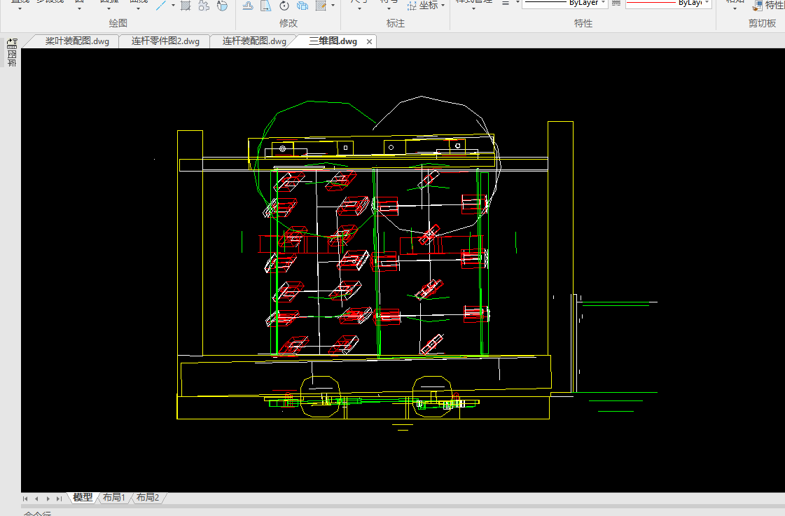Click the match properties brush icon
Viewport: 785px width, 516px height.
[757, 6]
